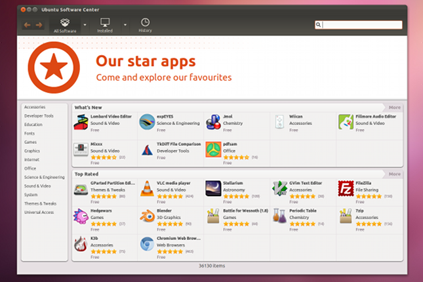
Task: Browse the Games category
Action: [x=30, y=142]
